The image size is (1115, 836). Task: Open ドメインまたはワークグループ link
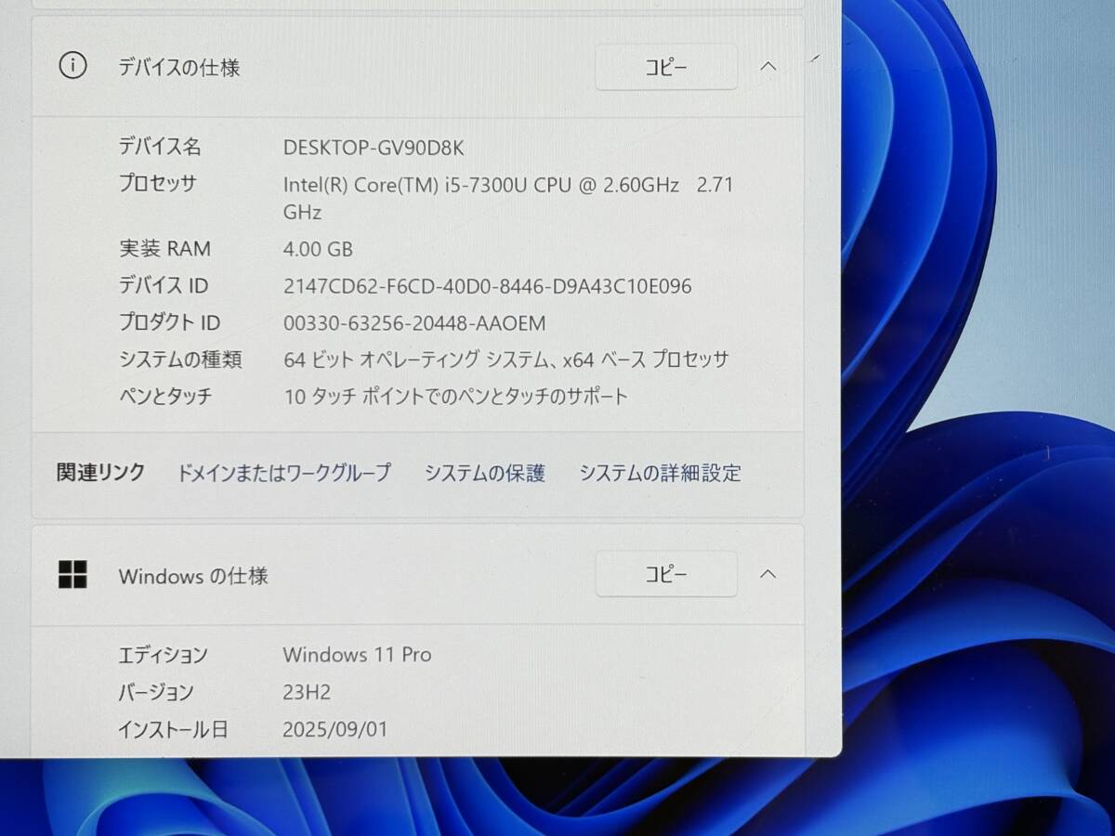pyautogui.click(x=284, y=473)
